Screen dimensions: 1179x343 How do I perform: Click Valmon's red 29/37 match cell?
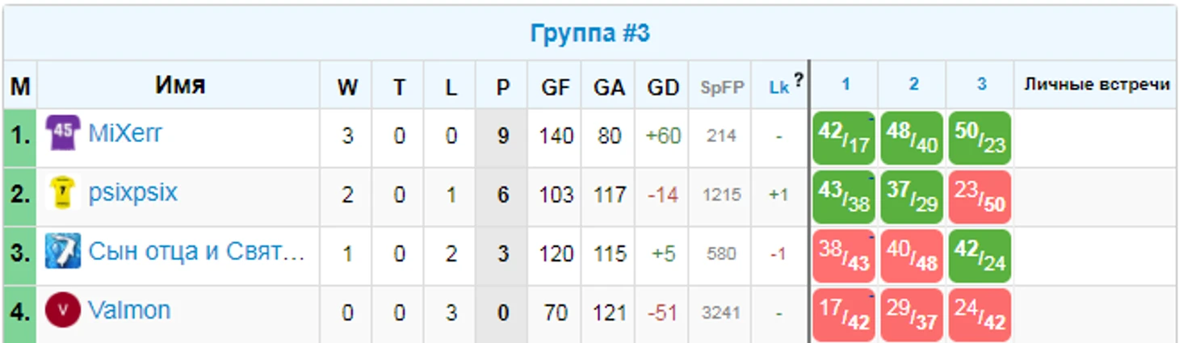point(913,315)
